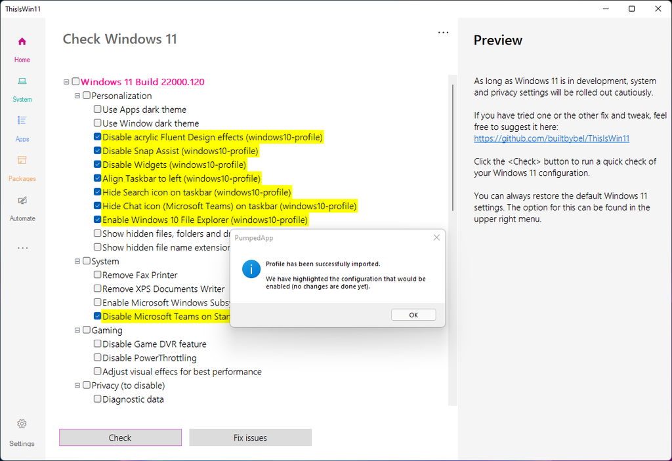
Task: Go to the Apps section
Action: coord(22,125)
